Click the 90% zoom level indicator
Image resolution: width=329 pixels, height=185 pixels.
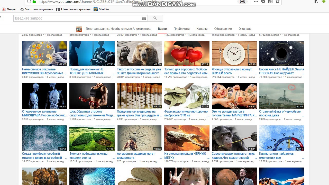click(x=242, y=2)
